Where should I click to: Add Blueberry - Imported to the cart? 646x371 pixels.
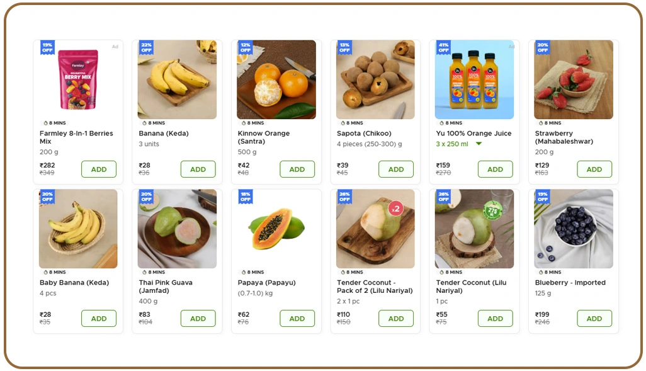click(594, 318)
